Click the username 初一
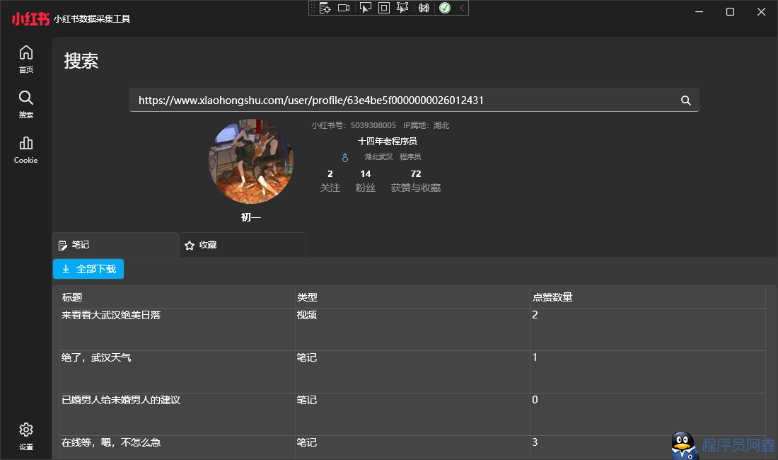Image resolution: width=778 pixels, height=460 pixels. coord(251,217)
